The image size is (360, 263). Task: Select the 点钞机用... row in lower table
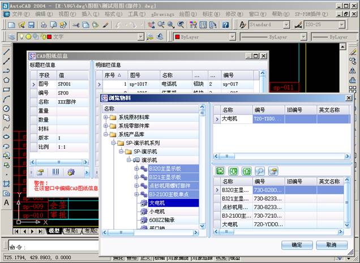click(278, 207)
